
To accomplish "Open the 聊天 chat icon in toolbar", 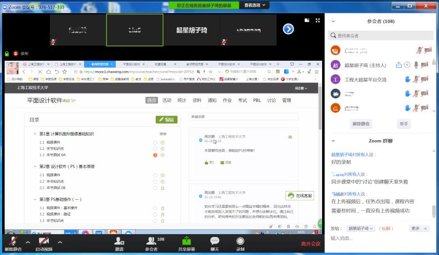I will pyautogui.click(x=215, y=241).
